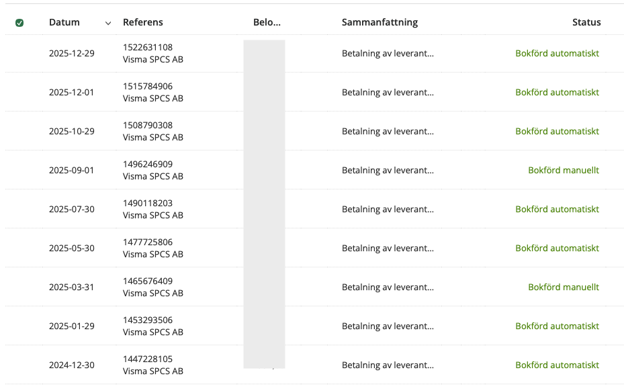Select the 2025-12-01 transaction date
Image resolution: width=624 pixels, height=389 pixels.
click(72, 92)
